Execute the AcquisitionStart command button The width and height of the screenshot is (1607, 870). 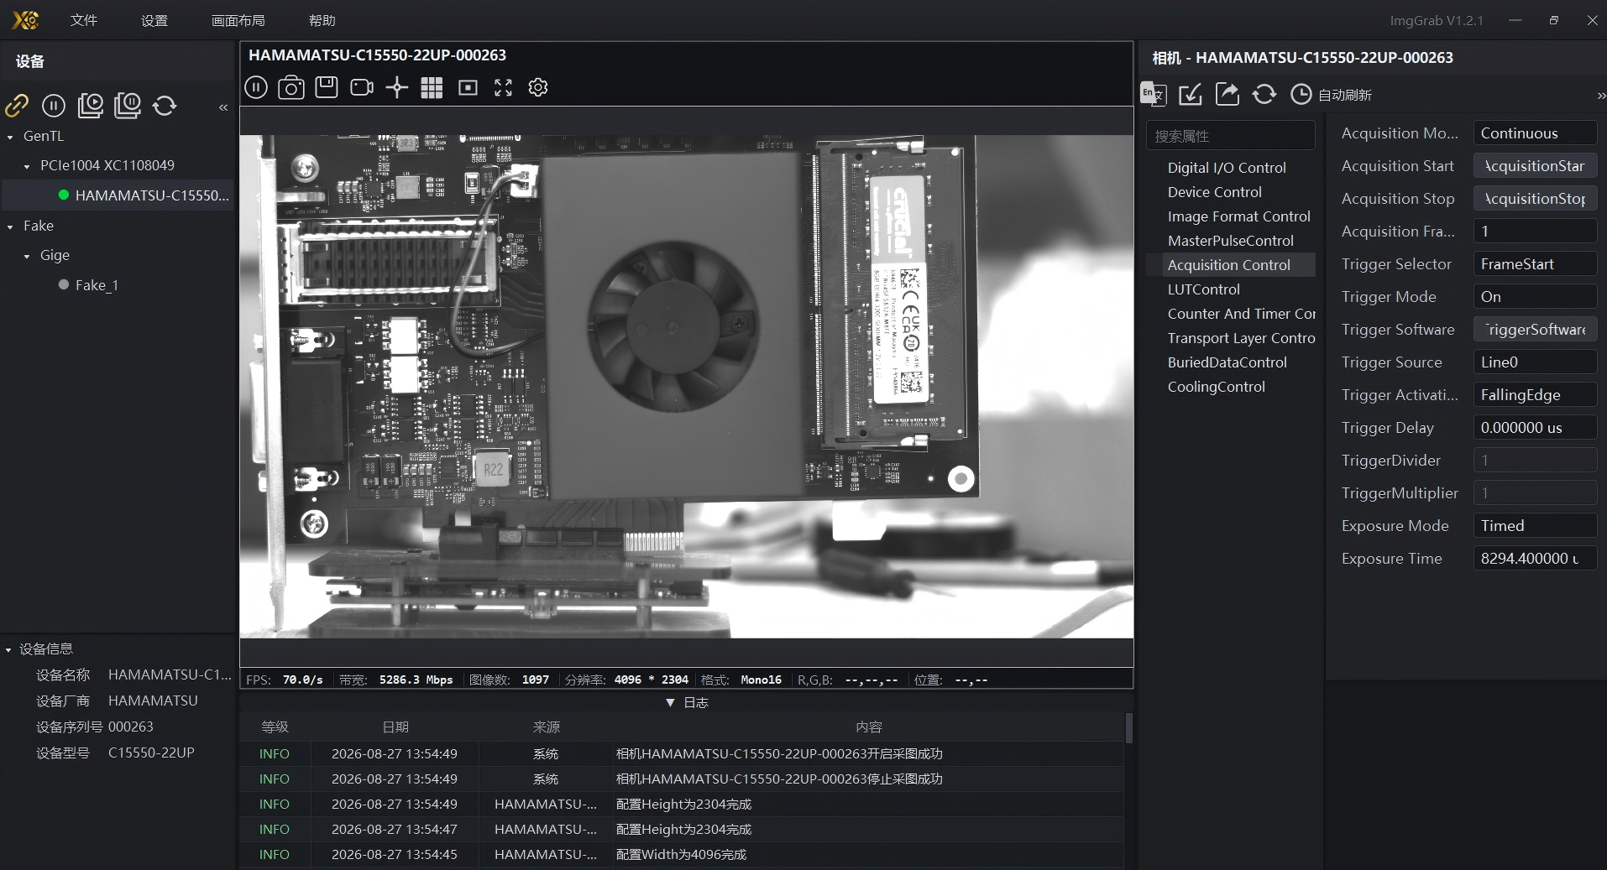1535,166
